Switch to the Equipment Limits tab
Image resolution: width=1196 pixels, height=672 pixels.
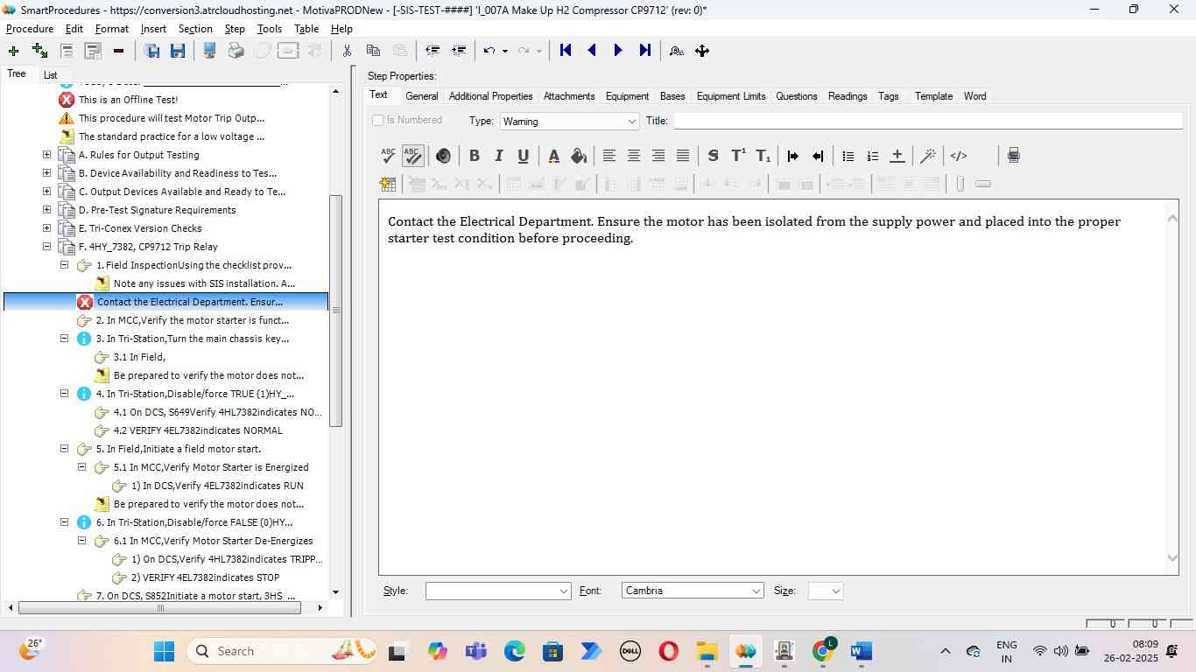tap(730, 96)
